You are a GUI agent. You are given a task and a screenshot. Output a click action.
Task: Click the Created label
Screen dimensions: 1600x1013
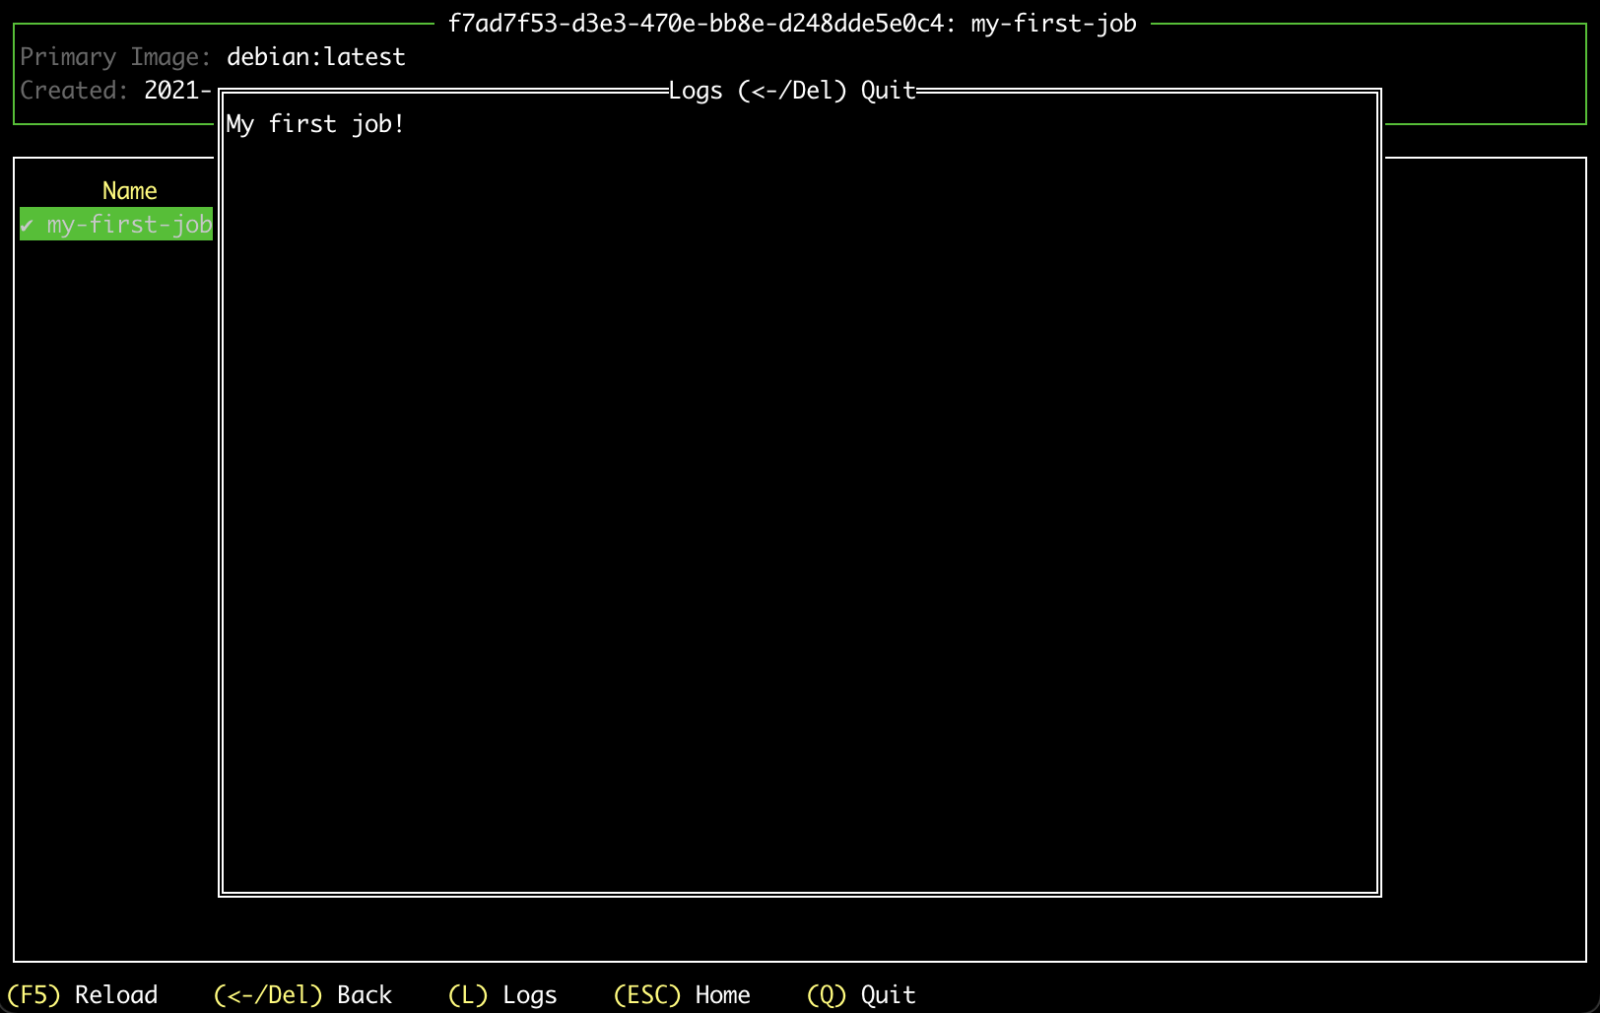pos(74,91)
